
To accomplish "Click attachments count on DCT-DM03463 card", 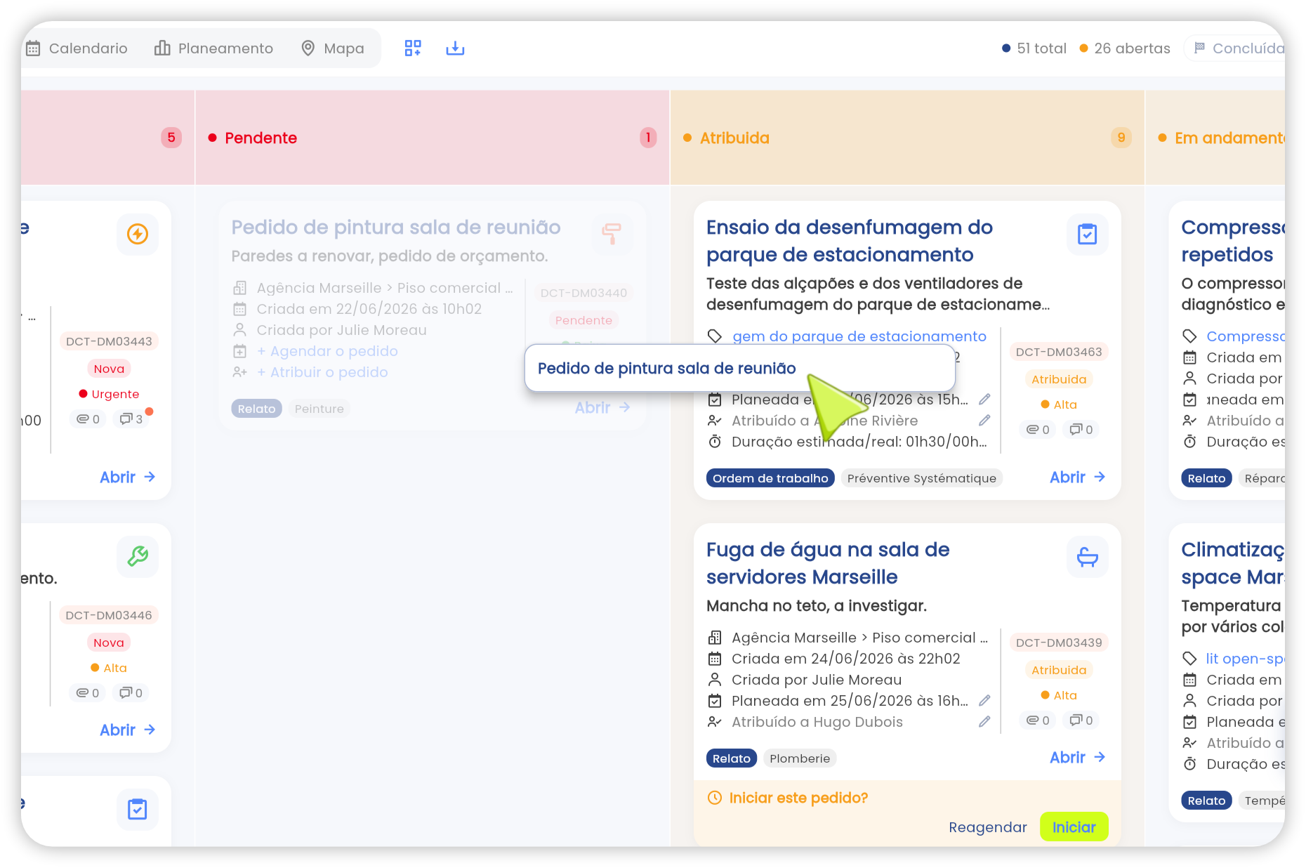I will tap(1038, 430).
